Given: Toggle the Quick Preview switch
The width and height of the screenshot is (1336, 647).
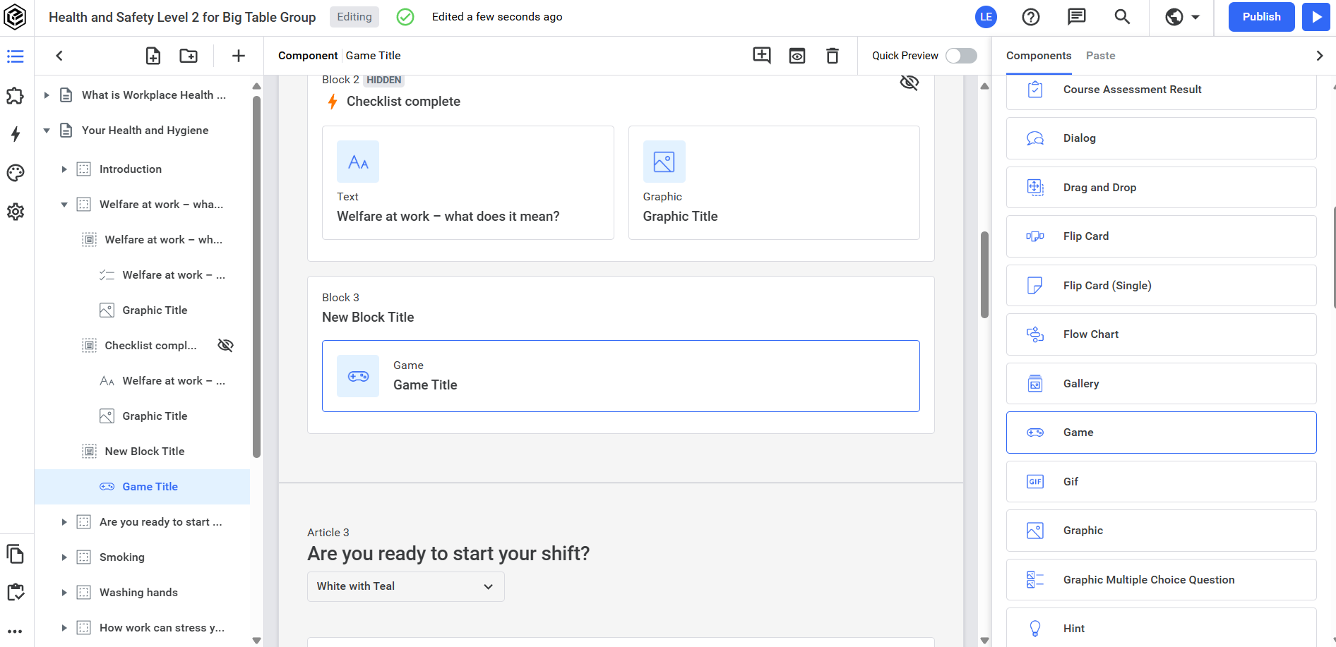Looking at the screenshot, I should (961, 56).
